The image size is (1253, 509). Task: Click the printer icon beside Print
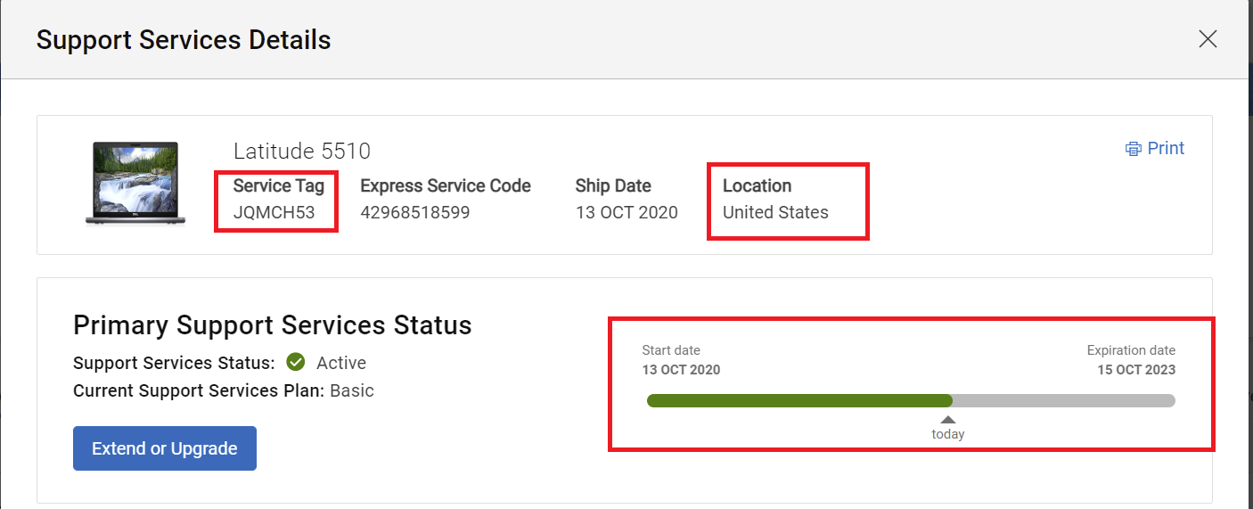[x=1134, y=149]
